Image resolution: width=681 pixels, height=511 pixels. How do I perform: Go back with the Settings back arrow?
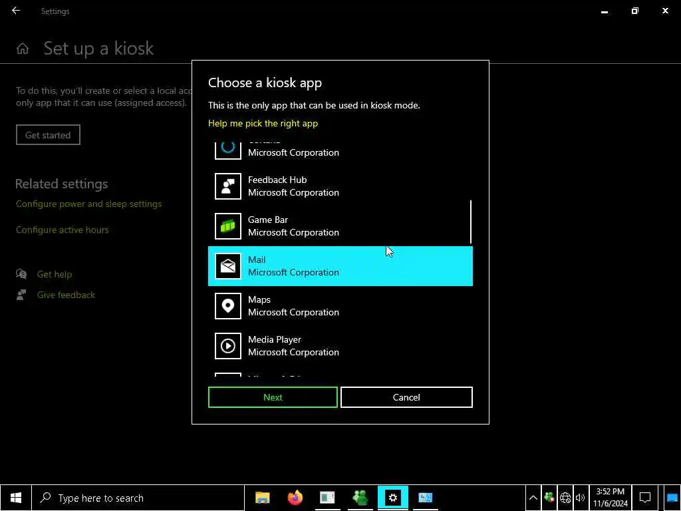[x=16, y=11]
